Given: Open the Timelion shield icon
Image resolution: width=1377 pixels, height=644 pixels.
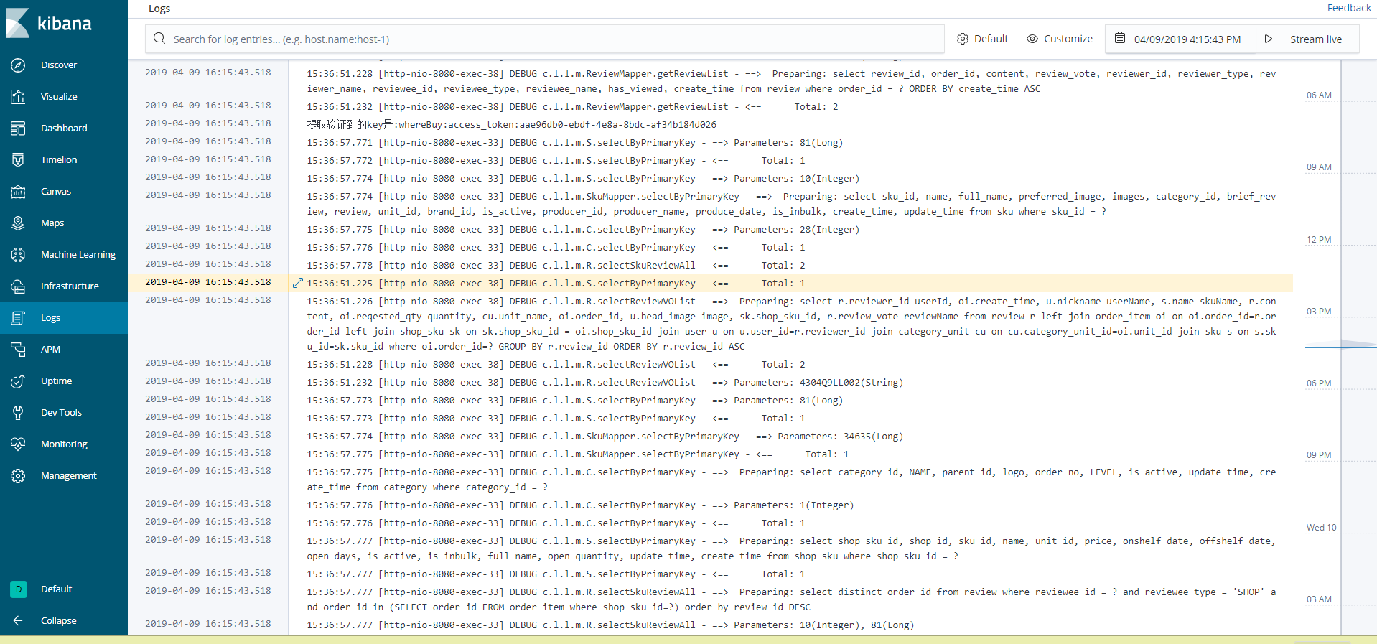Looking at the screenshot, I should [x=18, y=159].
